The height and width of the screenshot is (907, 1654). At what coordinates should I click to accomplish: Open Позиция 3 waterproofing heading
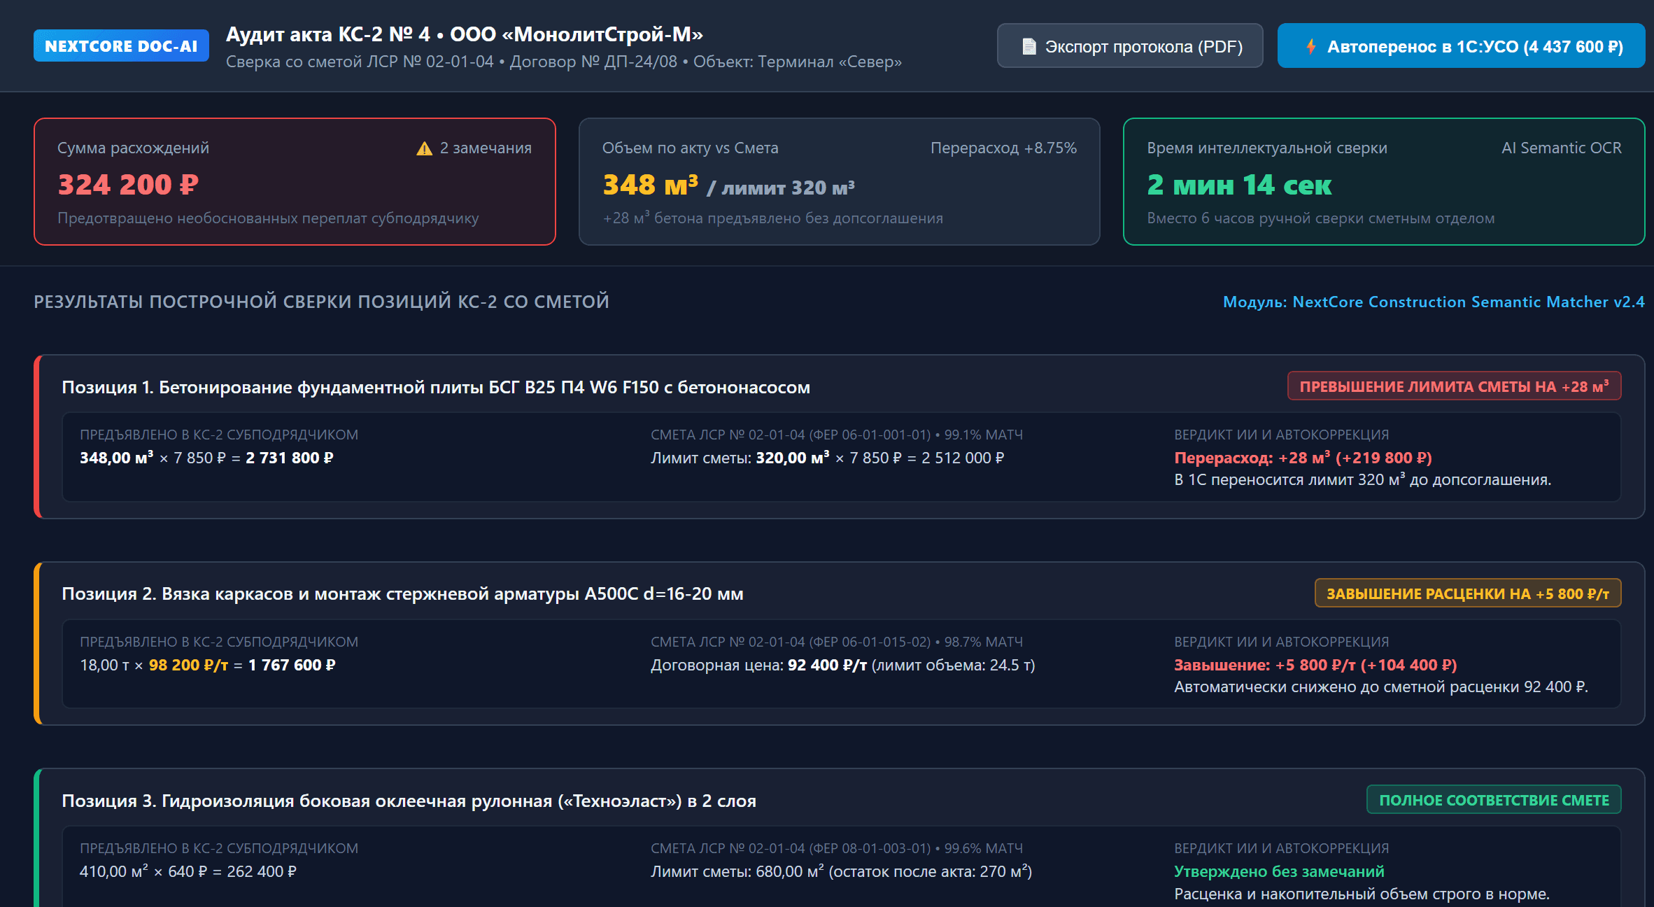pos(409,801)
